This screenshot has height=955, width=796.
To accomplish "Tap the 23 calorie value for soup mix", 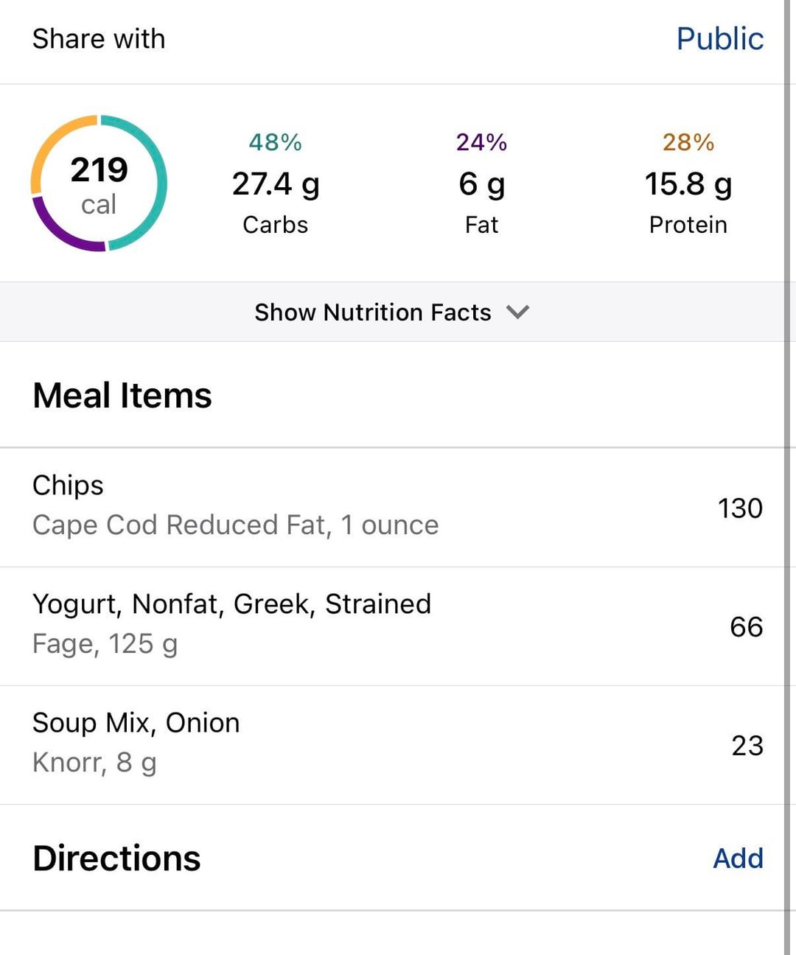I will point(747,746).
